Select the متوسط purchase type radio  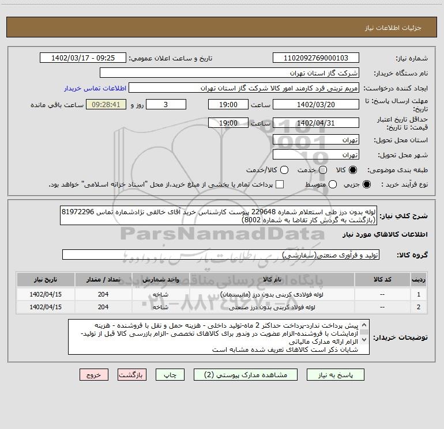pos(333,184)
